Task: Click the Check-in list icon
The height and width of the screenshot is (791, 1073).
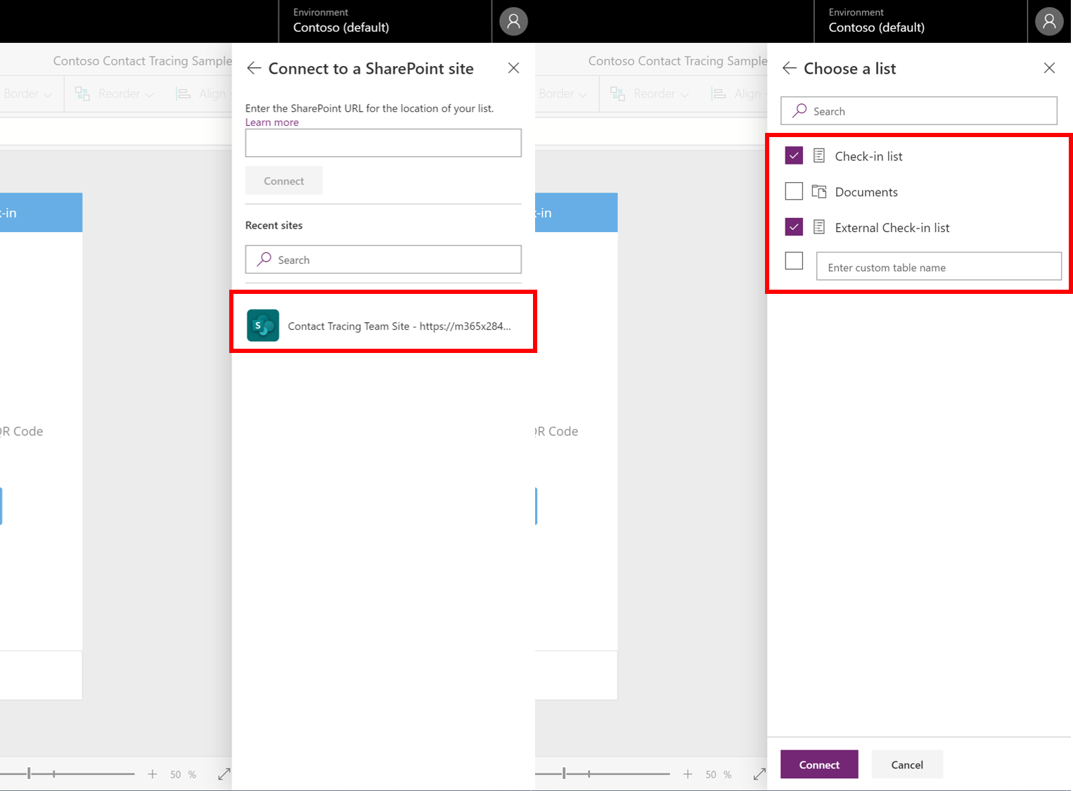Action: [819, 155]
